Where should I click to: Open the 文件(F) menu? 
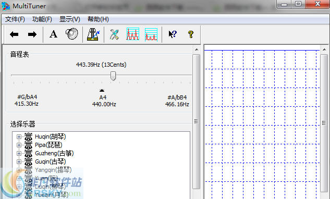(15, 19)
